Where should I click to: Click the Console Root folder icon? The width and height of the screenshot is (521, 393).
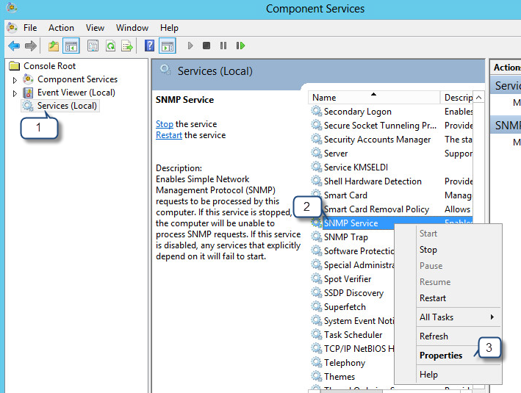click(x=15, y=66)
